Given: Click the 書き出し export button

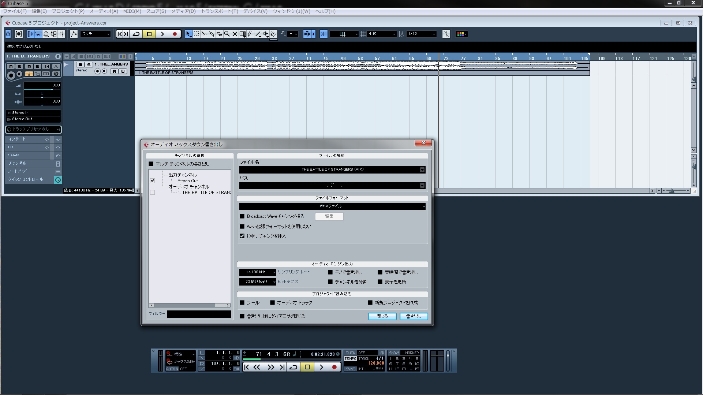Looking at the screenshot, I should click(414, 316).
